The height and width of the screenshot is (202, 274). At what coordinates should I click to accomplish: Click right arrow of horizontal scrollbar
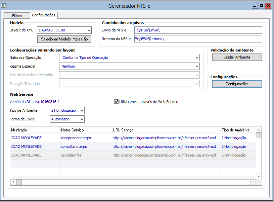[253, 182]
